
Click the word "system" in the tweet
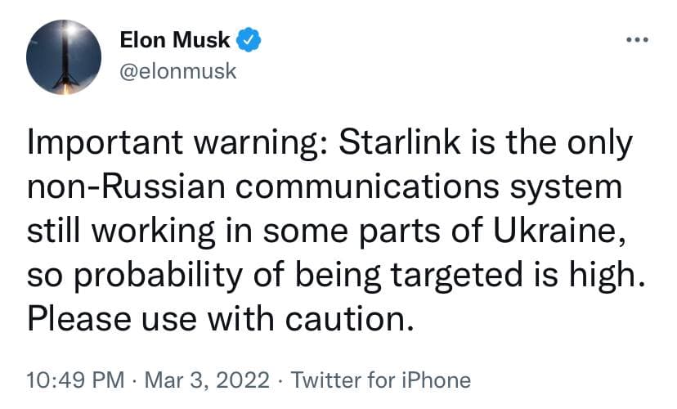click(564, 187)
